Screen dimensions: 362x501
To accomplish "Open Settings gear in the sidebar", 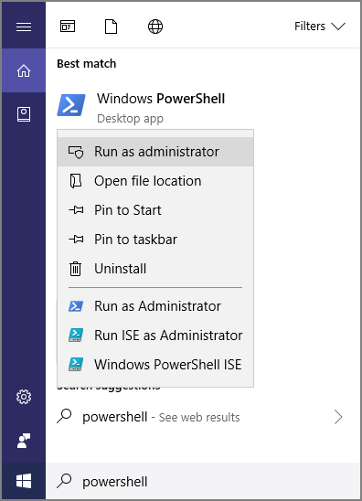I will 24,397.
